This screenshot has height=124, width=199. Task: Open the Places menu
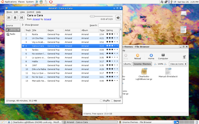point(21,2)
